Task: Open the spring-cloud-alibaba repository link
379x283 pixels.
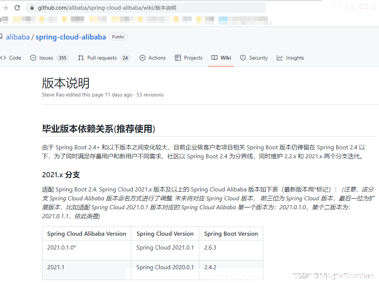Action: [71, 37]
